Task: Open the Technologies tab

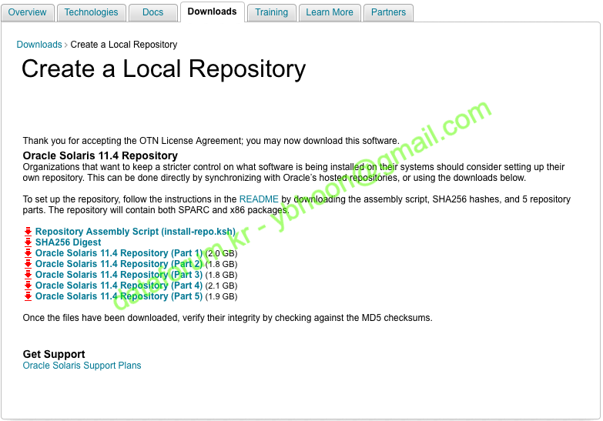Action: click(x=91, y=12)
